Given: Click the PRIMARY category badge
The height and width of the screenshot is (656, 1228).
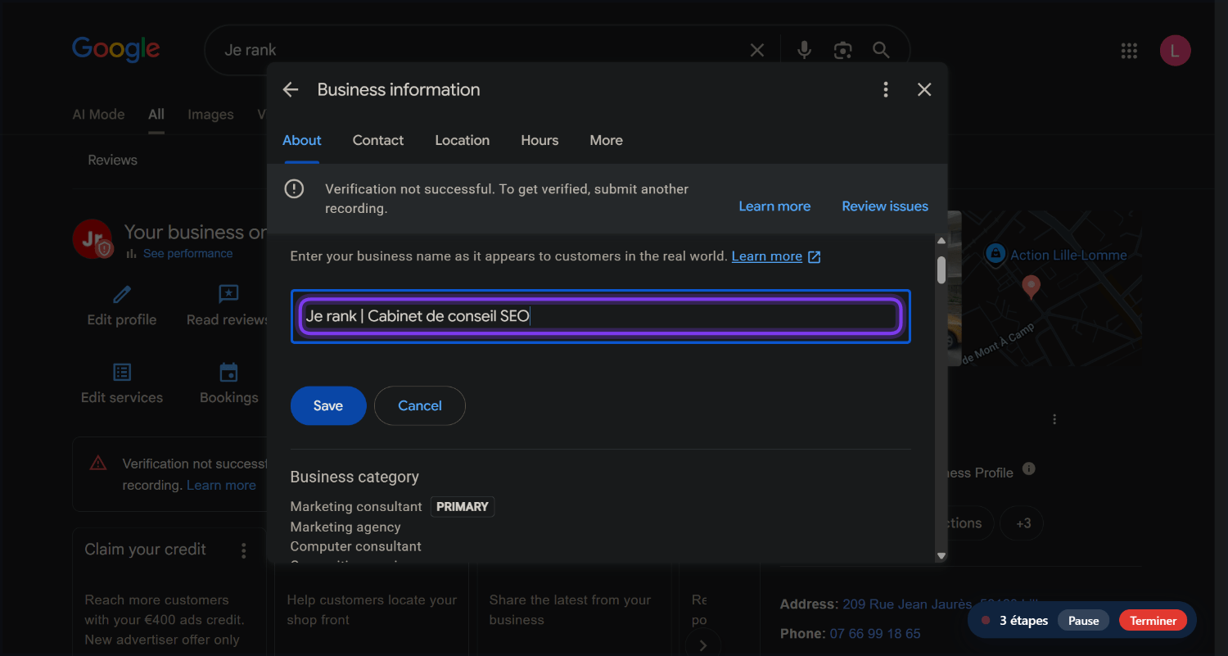Looking at the screenshot, I should click(463, 507).
